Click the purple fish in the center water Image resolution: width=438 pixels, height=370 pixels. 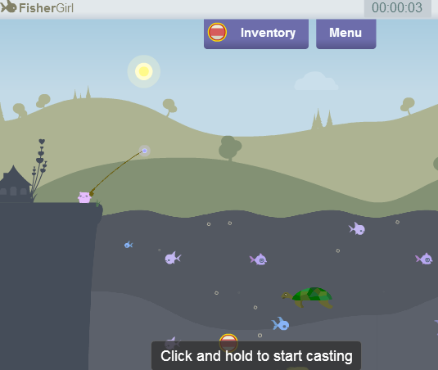(259, 259)
